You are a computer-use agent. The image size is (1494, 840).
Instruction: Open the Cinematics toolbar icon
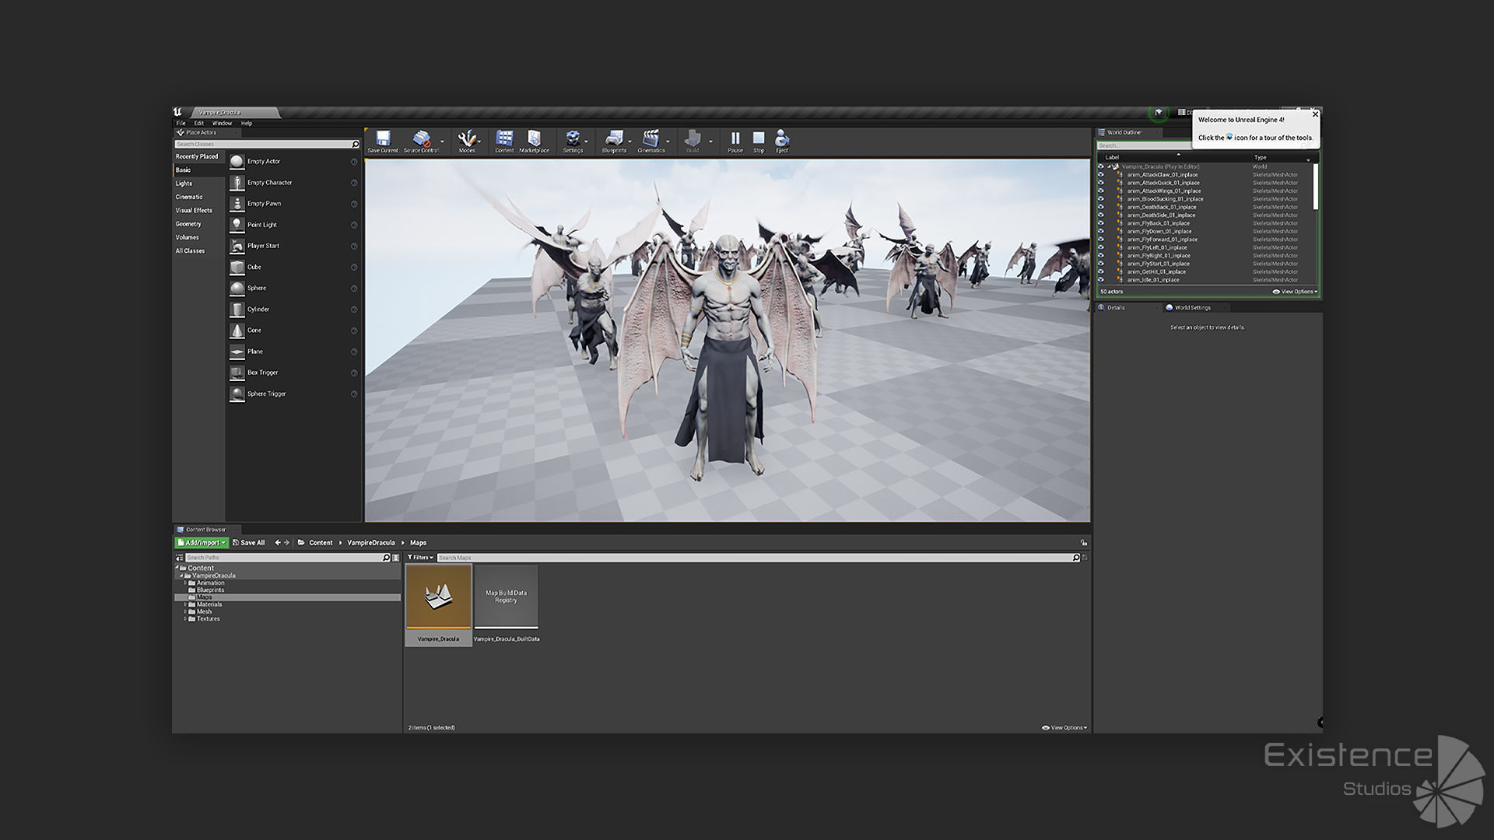pos(651,141)
